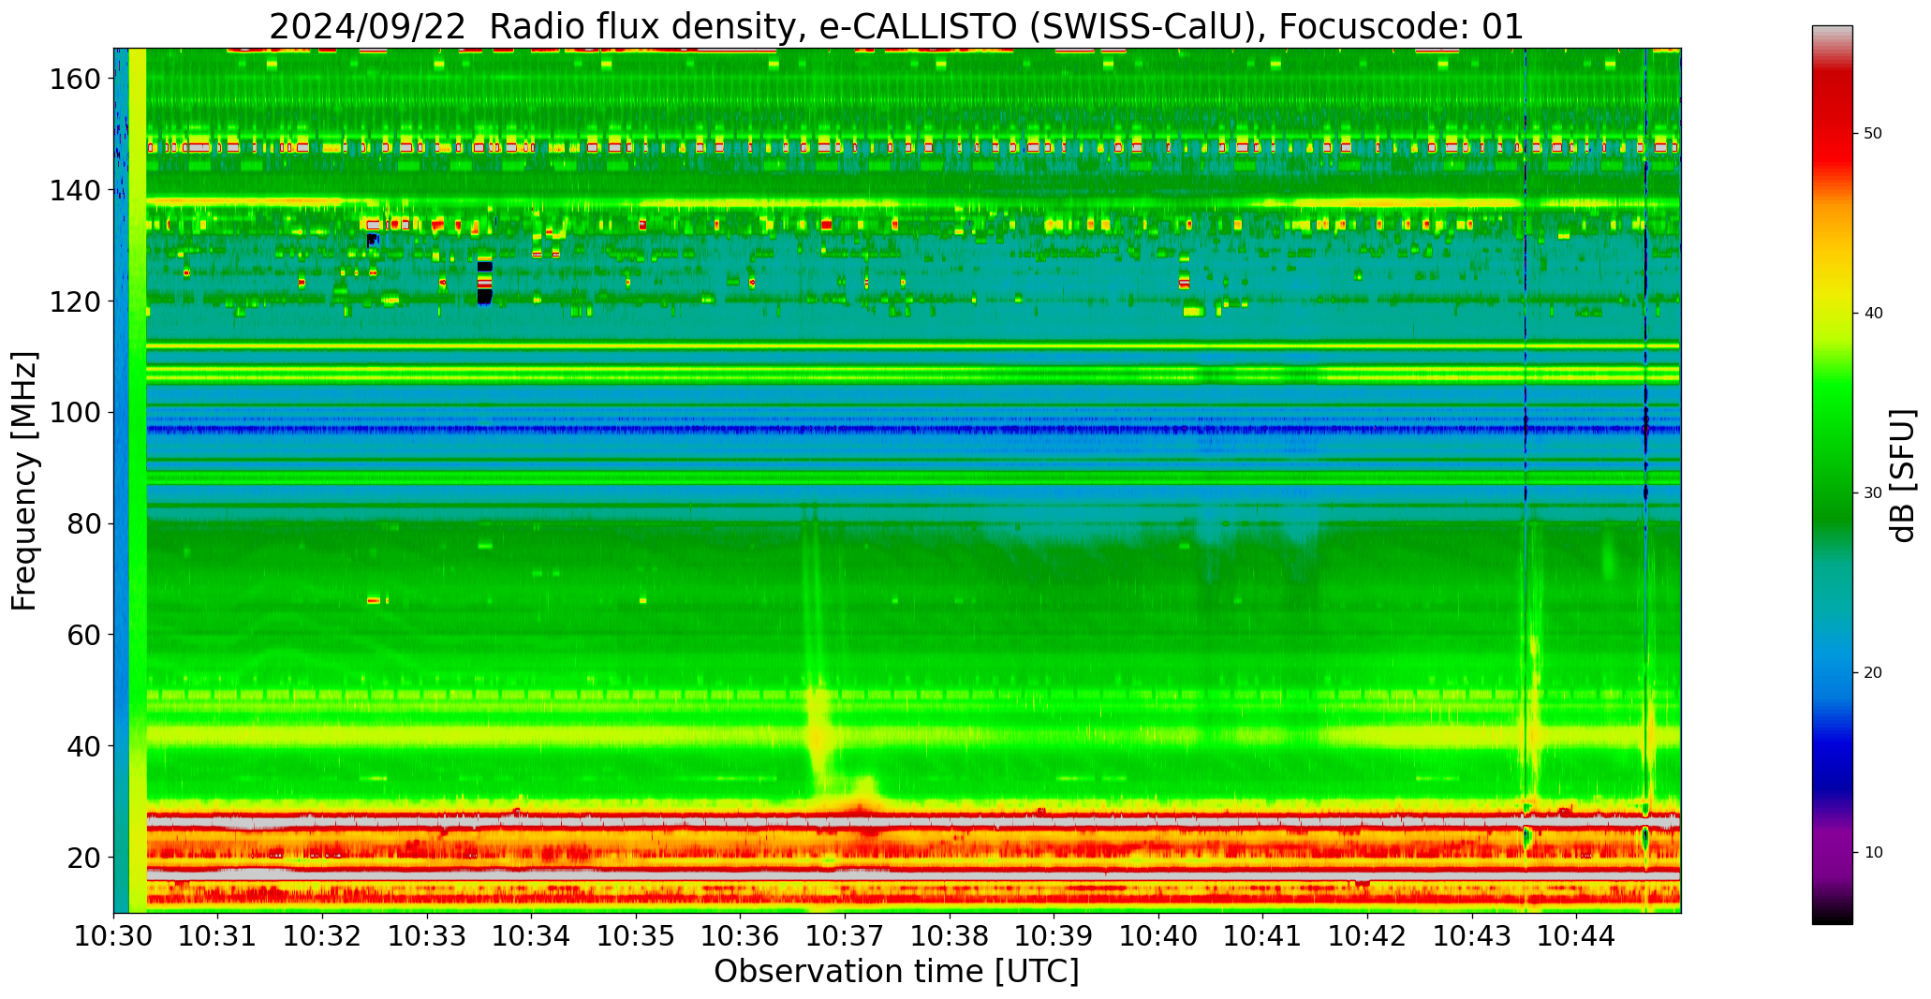Click the 10:41 time tick label
1931x999 pixels.
click(x=1263, y=936)
